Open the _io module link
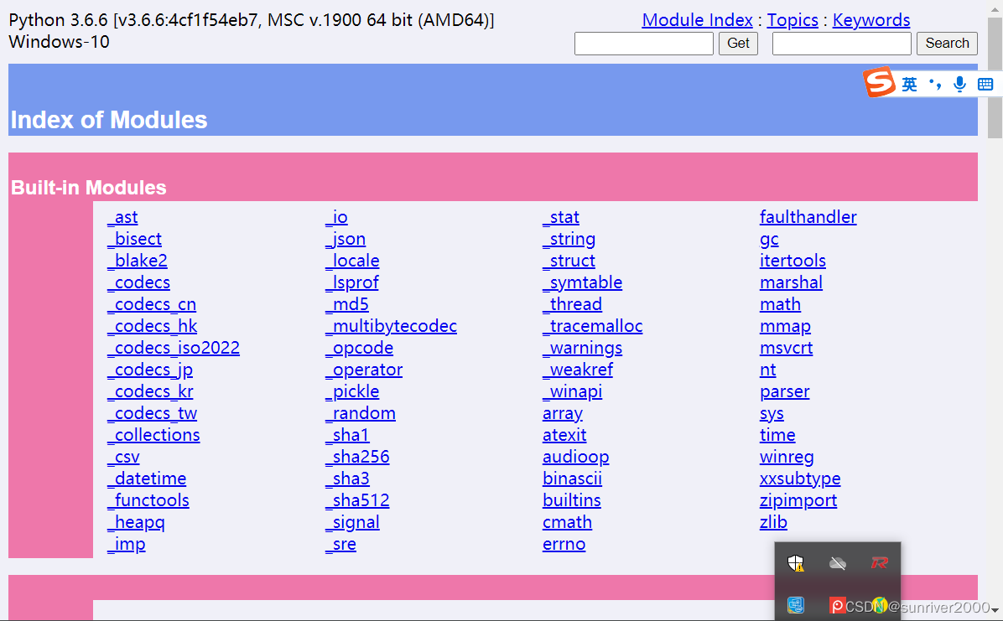Screen dimensions: 1003x621 [336, 217]
